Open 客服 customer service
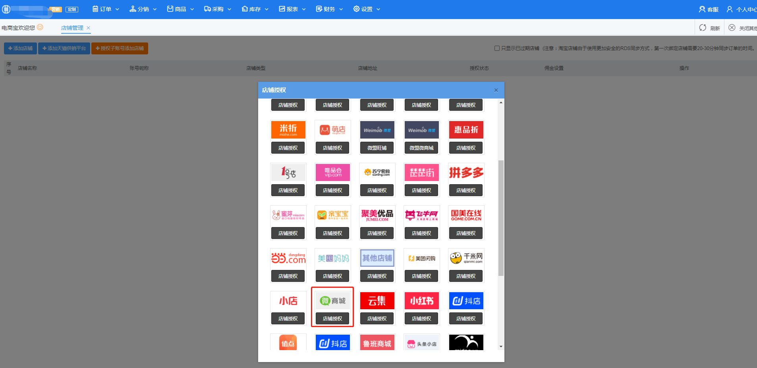 tap(709, 9)
